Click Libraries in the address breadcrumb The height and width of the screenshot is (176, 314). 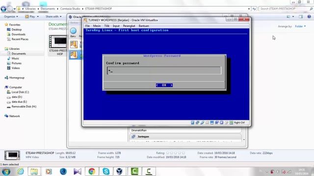coord(30,9)
